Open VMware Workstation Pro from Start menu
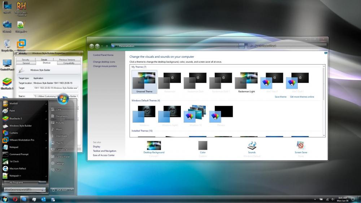 click(22, 140)
